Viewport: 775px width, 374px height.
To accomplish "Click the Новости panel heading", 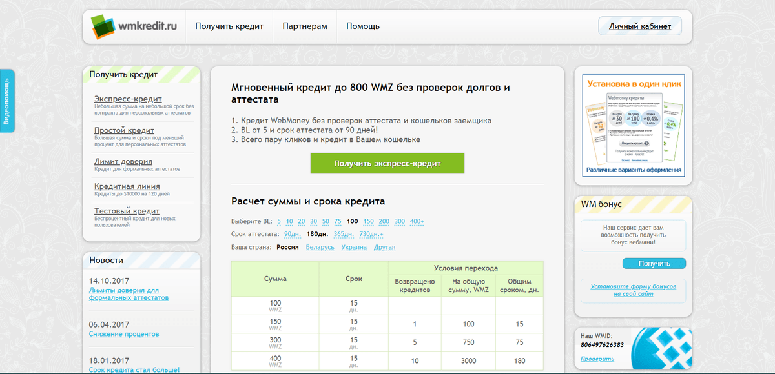I will click(x=106, y=260).
